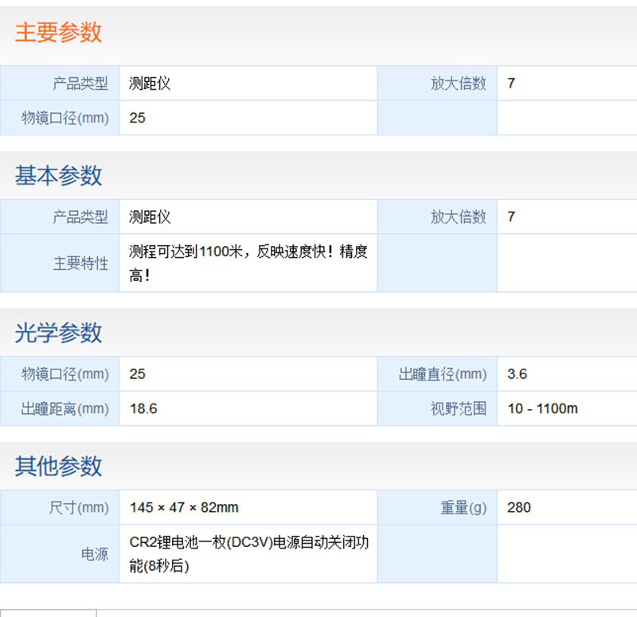Click the 视野范围 label

[x=458, y=409]
